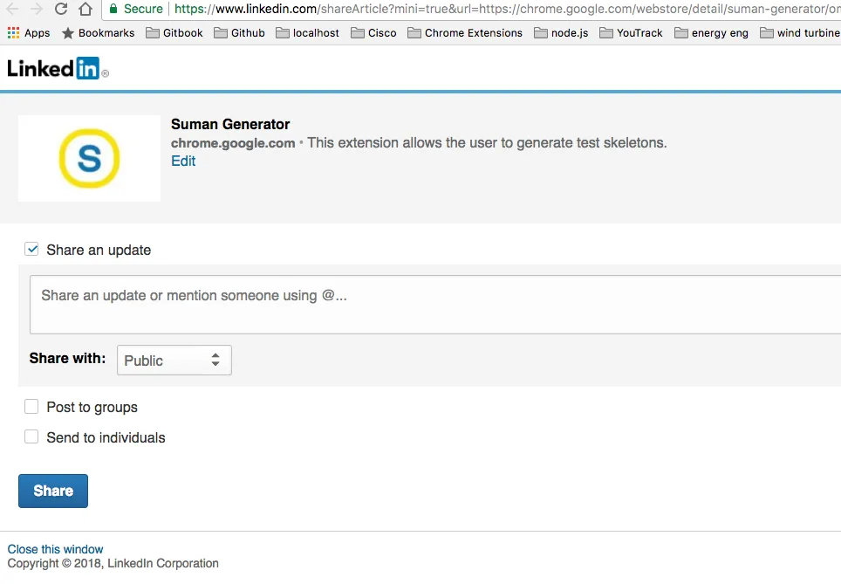Open the Share with Public dropdown

coord(174,361)
